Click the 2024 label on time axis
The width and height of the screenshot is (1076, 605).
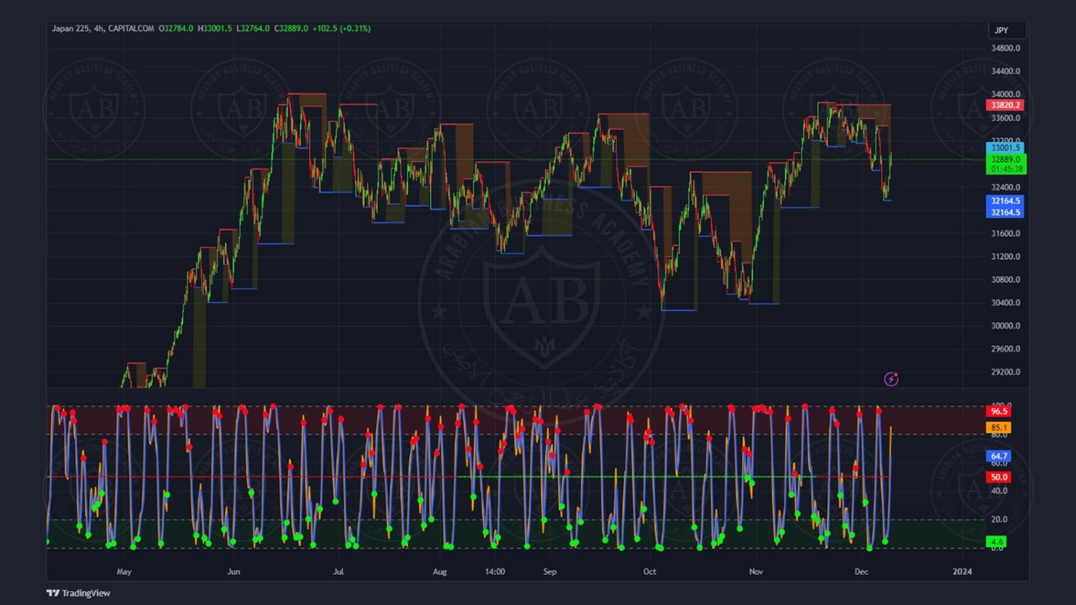(962, 571)
